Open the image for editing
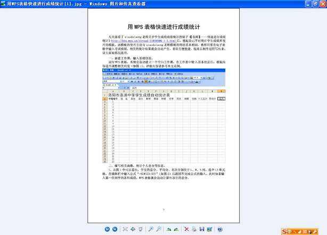The image size is (327, 235). coord(210,229)
